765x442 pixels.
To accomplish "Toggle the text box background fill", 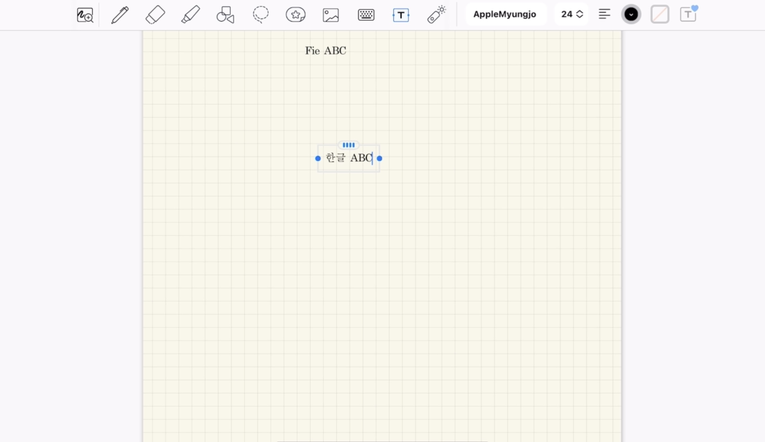I will click(660, 14).
